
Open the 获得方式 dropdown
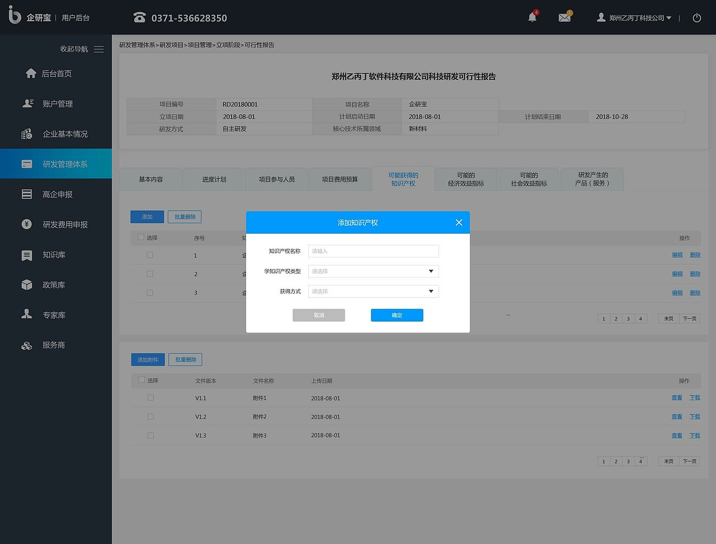pos(373,291)
